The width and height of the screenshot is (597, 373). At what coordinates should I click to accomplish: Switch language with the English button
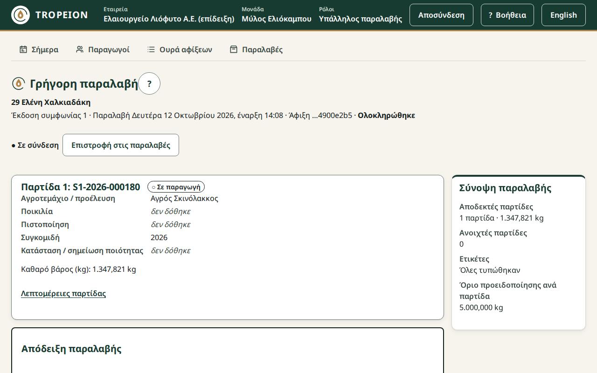click(x=563, y=15)
